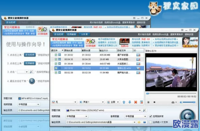Screen dimensions: 200x131
Task: Open the preset dropdown showing iRiver WMV Video
Action: [104, 110]
